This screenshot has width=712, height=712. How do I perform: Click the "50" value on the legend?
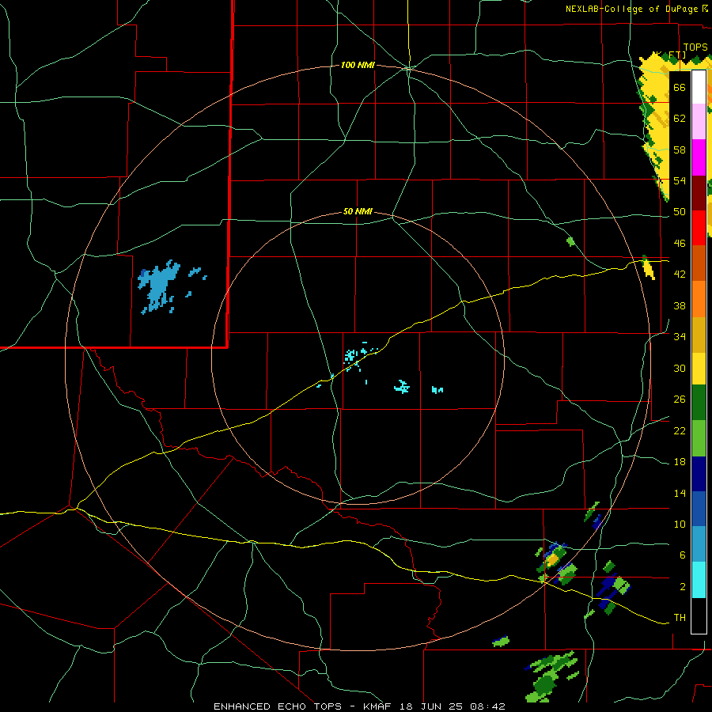[680, 212]
